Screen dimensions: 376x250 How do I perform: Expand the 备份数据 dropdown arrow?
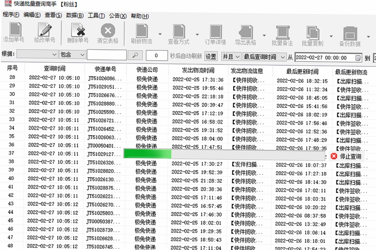click(368, 37)
